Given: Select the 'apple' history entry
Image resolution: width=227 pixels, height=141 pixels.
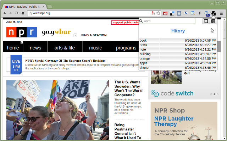Looking at the screenshot, I should (178, 63).
